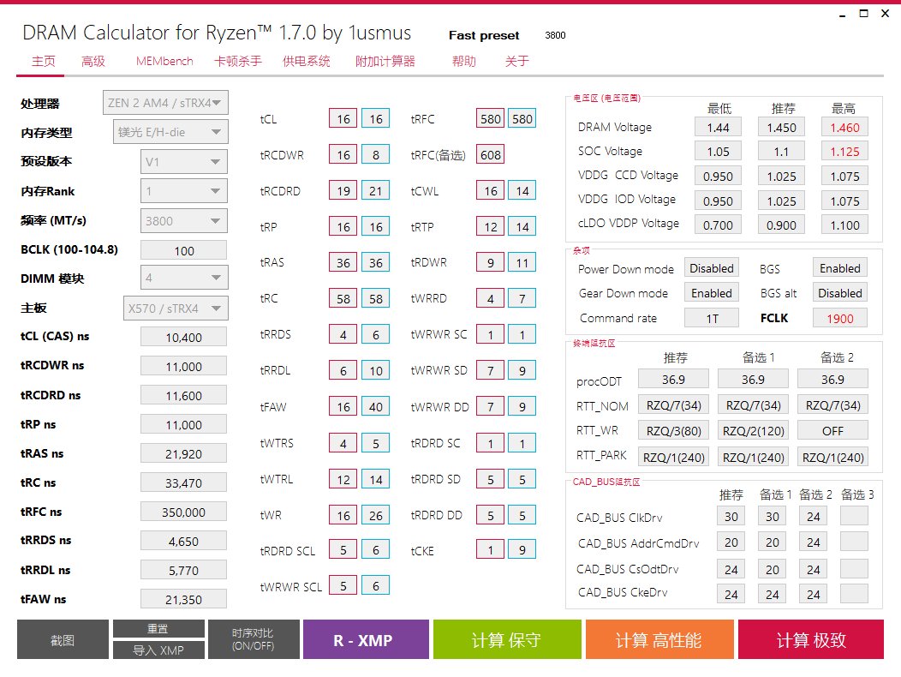Select the cLDO VDDP Voltage 推荐 value 0.900
Viewport: 901px width, 677px height.
tap(781, 225)
